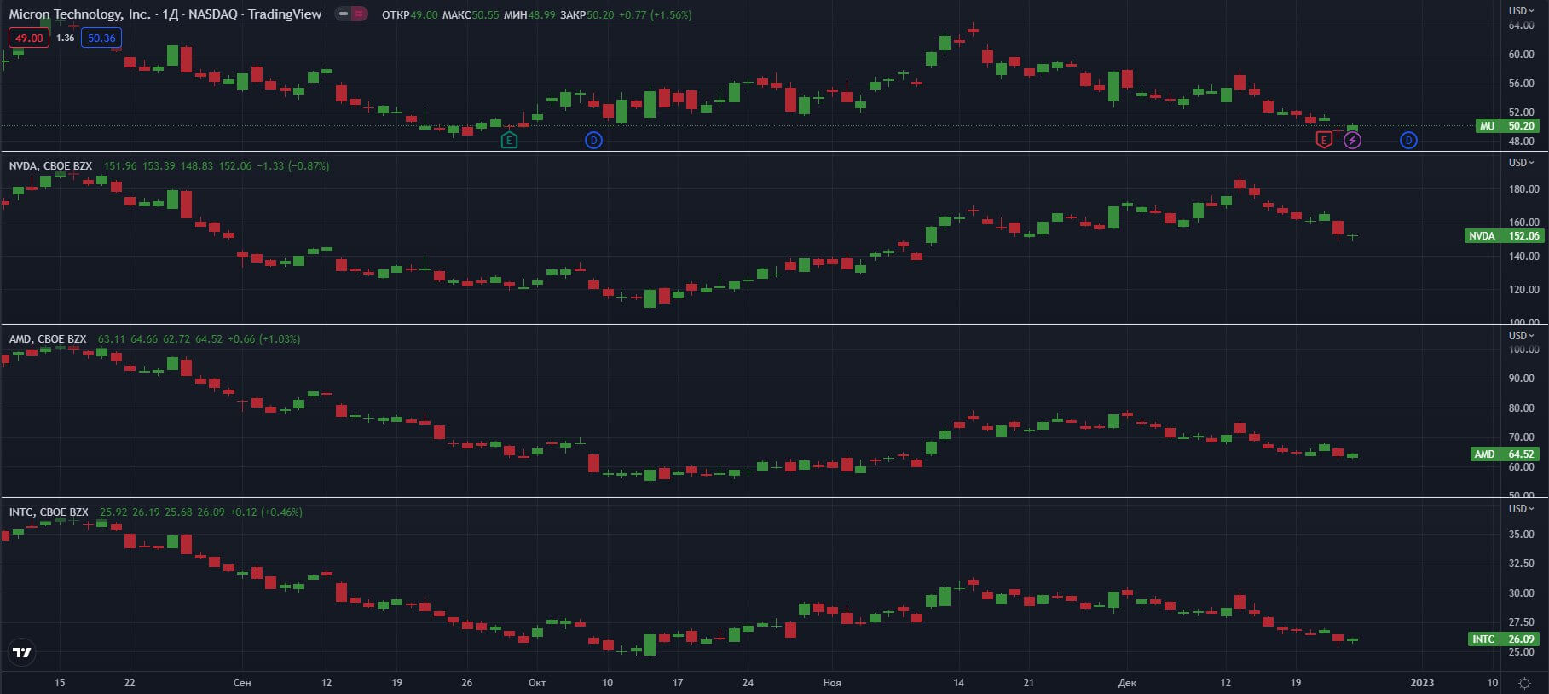The image size is (1549, 694).
Task: Open USD currency dropdown on NVDA pane
Action: [x=1521, y=162]
